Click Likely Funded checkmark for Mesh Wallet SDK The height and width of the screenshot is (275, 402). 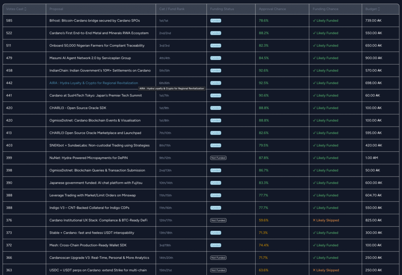314,245
